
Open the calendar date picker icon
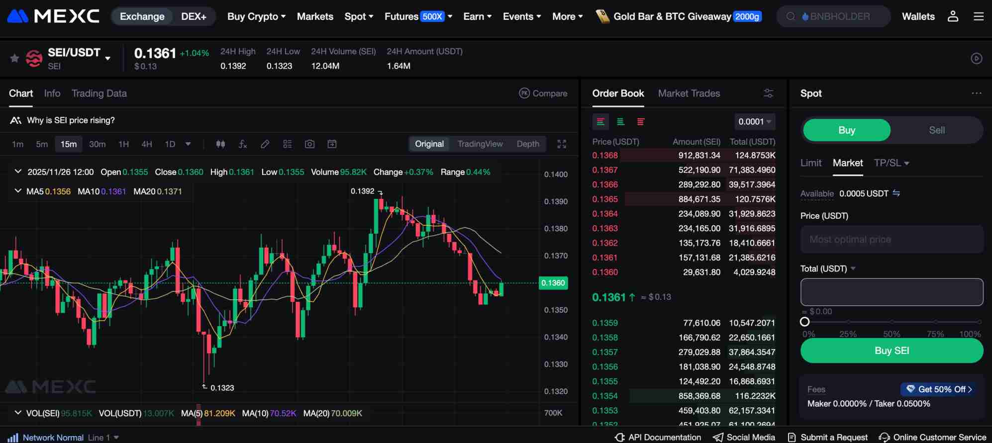[332, 144]
